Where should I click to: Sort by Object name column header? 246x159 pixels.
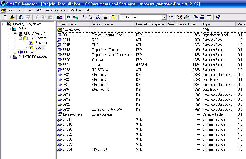coord(73,24)
